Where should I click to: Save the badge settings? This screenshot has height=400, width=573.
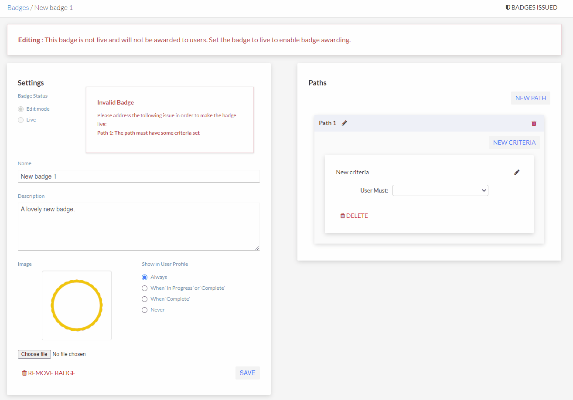247,373
